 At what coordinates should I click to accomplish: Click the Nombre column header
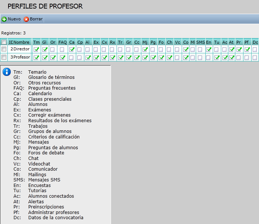[x=21, y=42]
